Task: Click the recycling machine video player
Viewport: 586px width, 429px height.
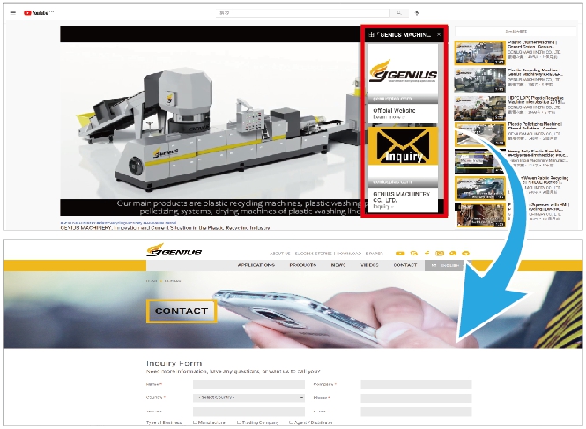Action: click(210, 120)
